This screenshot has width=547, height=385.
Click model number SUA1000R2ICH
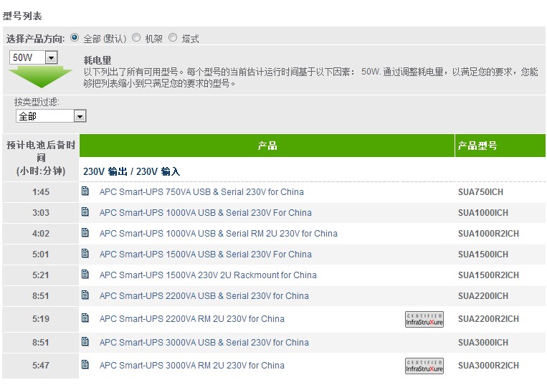[488, 234]
